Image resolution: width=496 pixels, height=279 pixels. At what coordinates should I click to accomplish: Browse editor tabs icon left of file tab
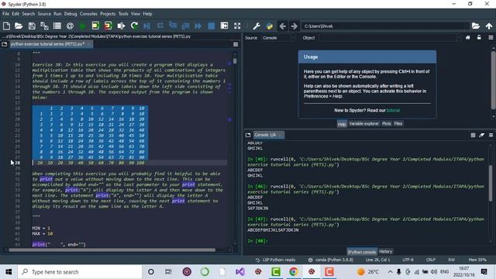5,44
